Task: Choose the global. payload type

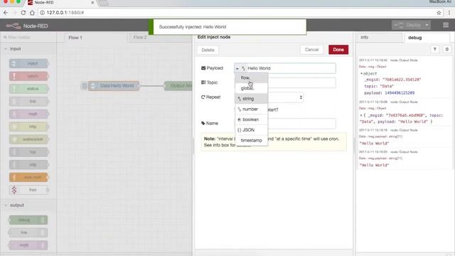Action: 251,88
